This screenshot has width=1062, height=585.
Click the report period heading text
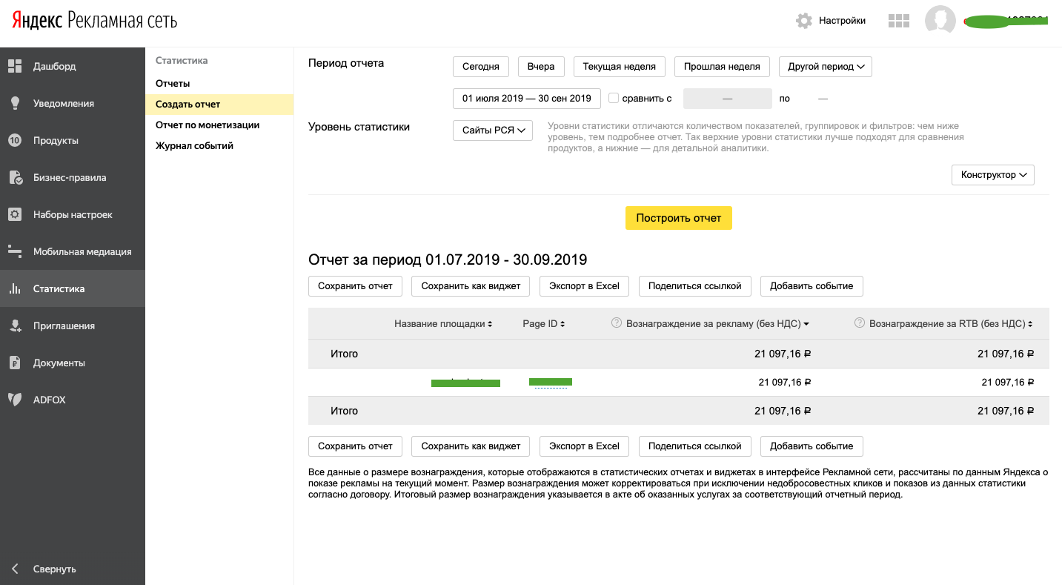(448, 260)
